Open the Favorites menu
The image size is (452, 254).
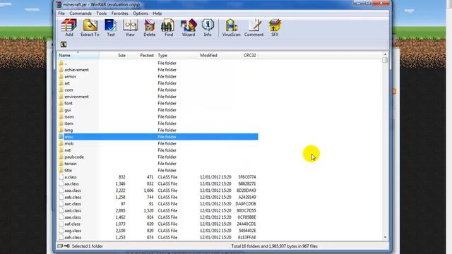pyautogui.click(x=119, y=13)
